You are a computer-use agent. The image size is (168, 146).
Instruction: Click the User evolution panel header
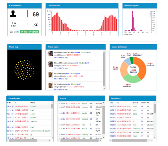[x=82, y=5]
